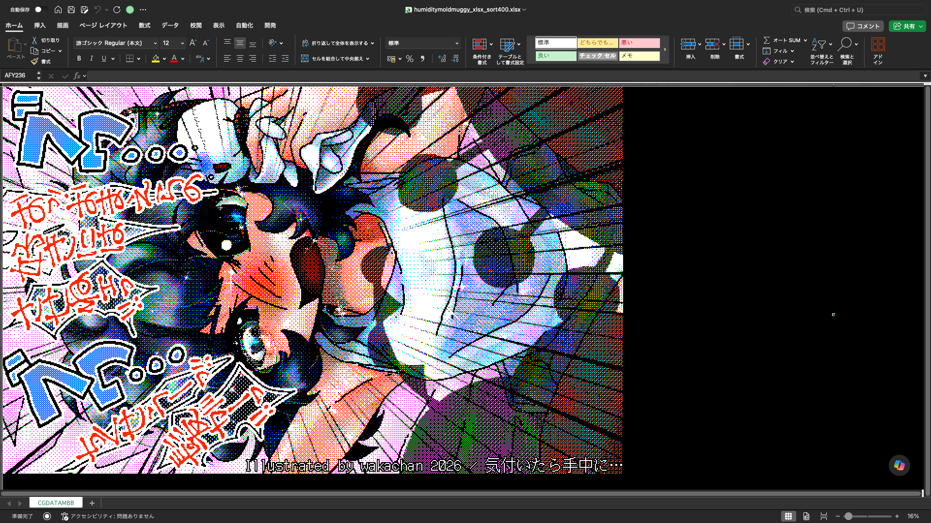
Task: Click the Home icon in title bar
Action: (58, 10)
